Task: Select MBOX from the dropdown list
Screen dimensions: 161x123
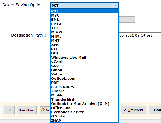Action: [84, 32]
